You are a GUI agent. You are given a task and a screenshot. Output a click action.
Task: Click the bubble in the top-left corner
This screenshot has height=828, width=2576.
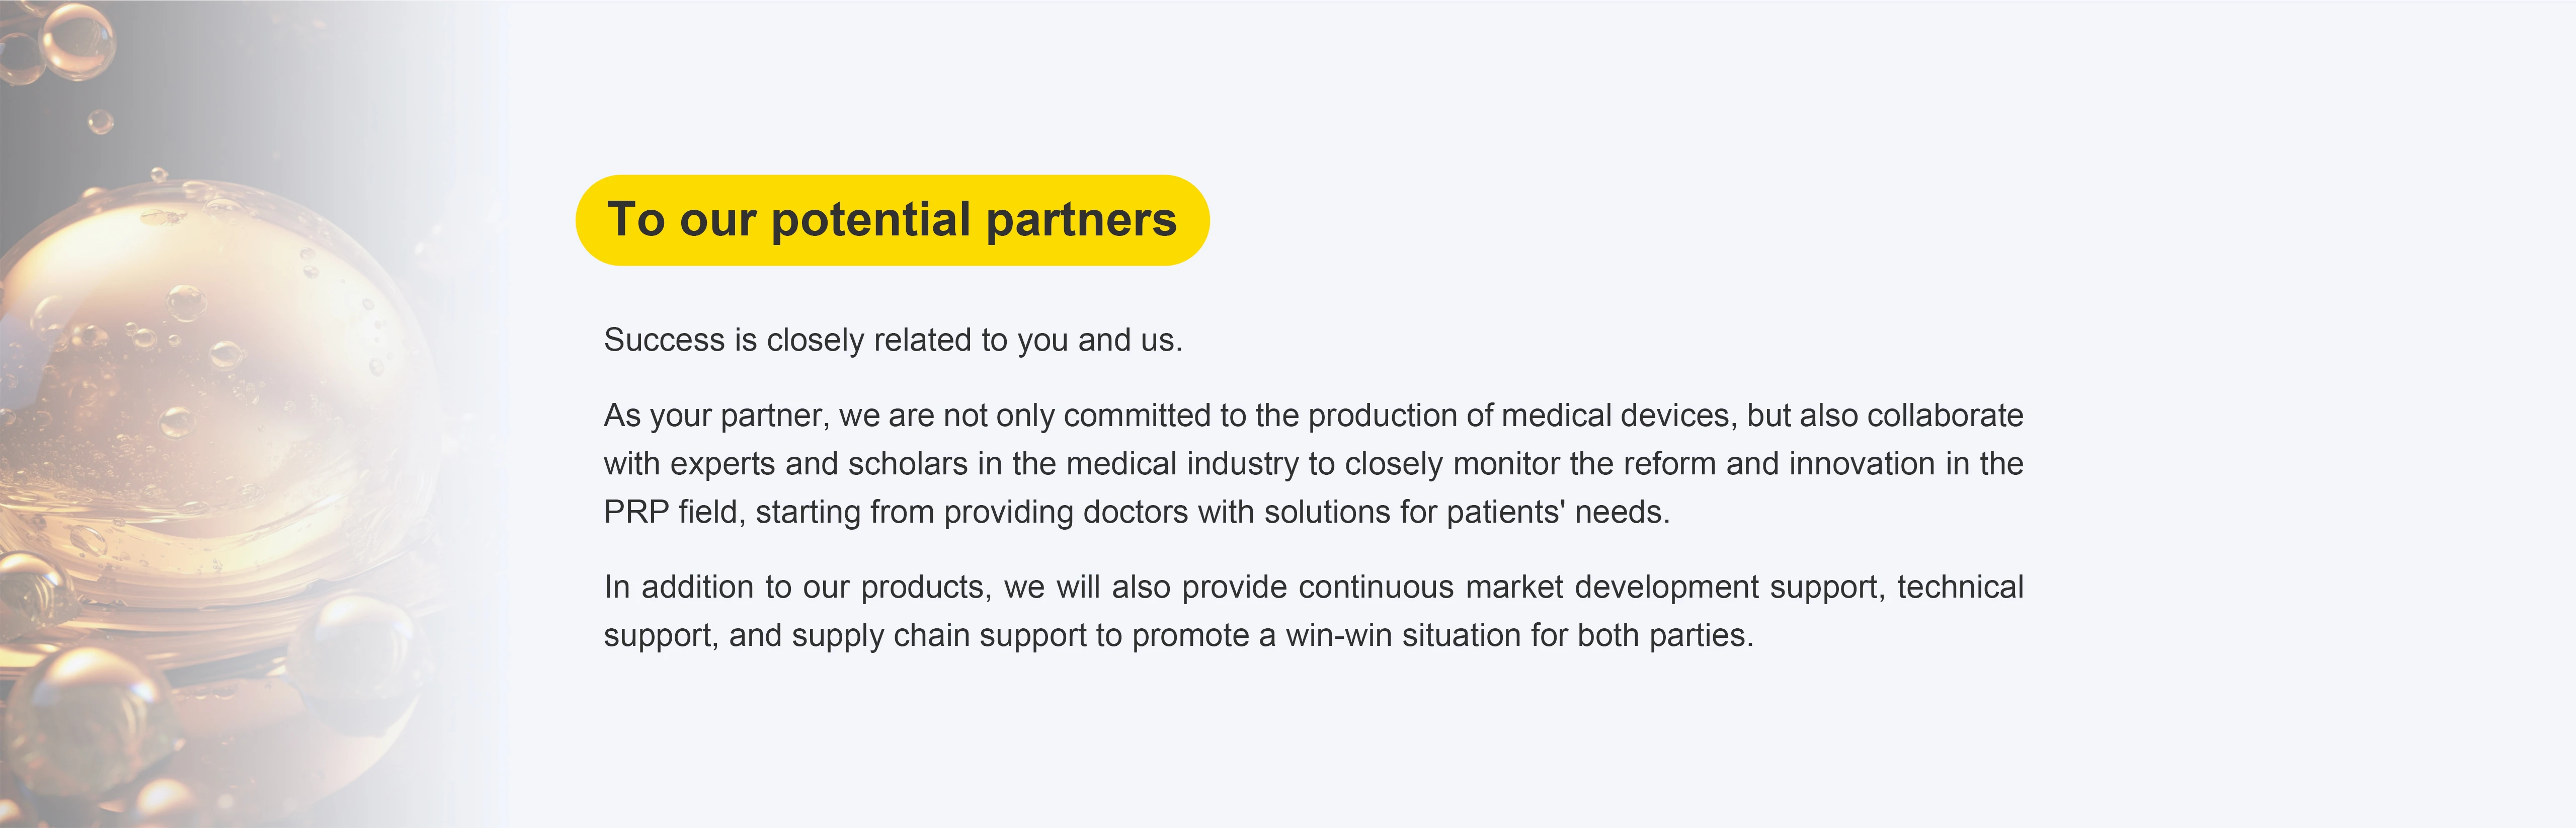point(75,40)
